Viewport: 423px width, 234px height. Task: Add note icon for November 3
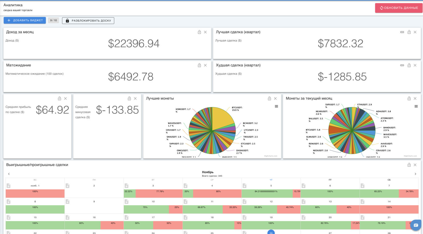(127, 186)
